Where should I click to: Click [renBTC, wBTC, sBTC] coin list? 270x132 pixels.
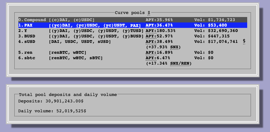coord(76,58)
